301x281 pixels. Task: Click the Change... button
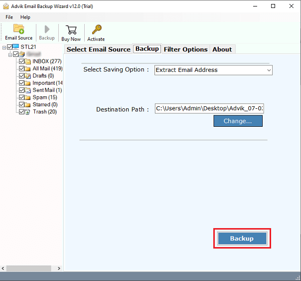point(238,121)
